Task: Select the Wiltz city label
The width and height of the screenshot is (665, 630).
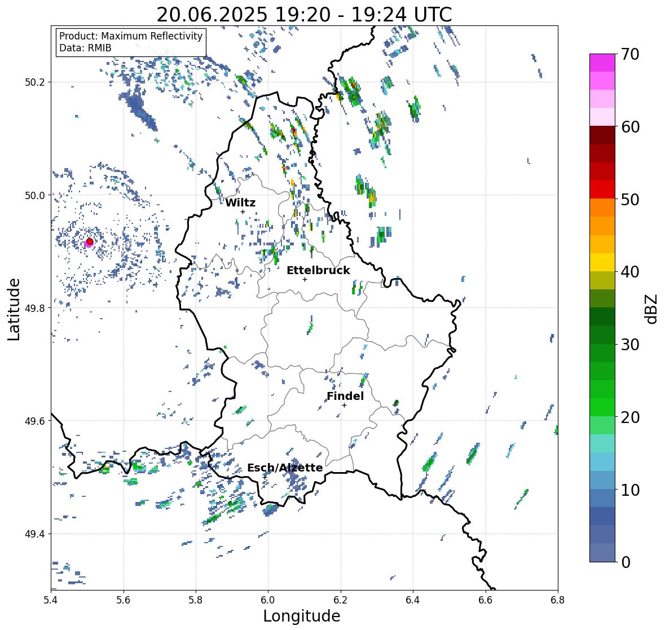Action: (240, 202)
